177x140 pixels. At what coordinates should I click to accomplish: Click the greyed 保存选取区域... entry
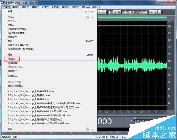click(50, 67)
